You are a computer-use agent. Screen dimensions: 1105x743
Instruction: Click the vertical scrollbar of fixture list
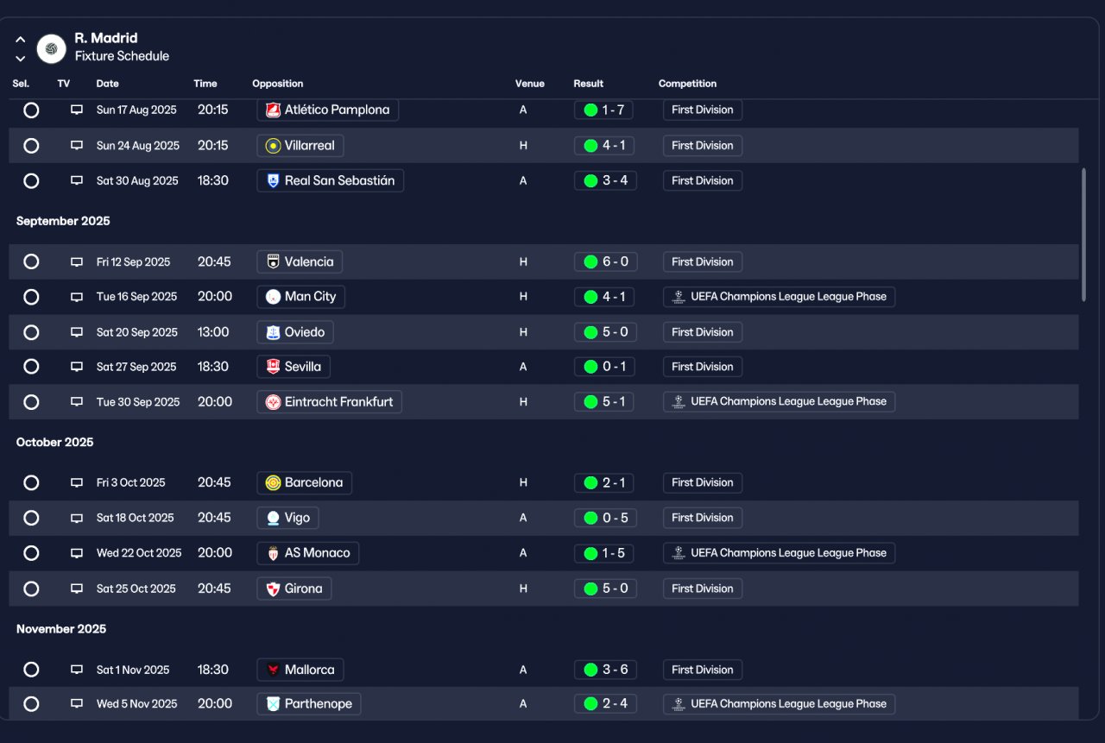[1084, 235]
